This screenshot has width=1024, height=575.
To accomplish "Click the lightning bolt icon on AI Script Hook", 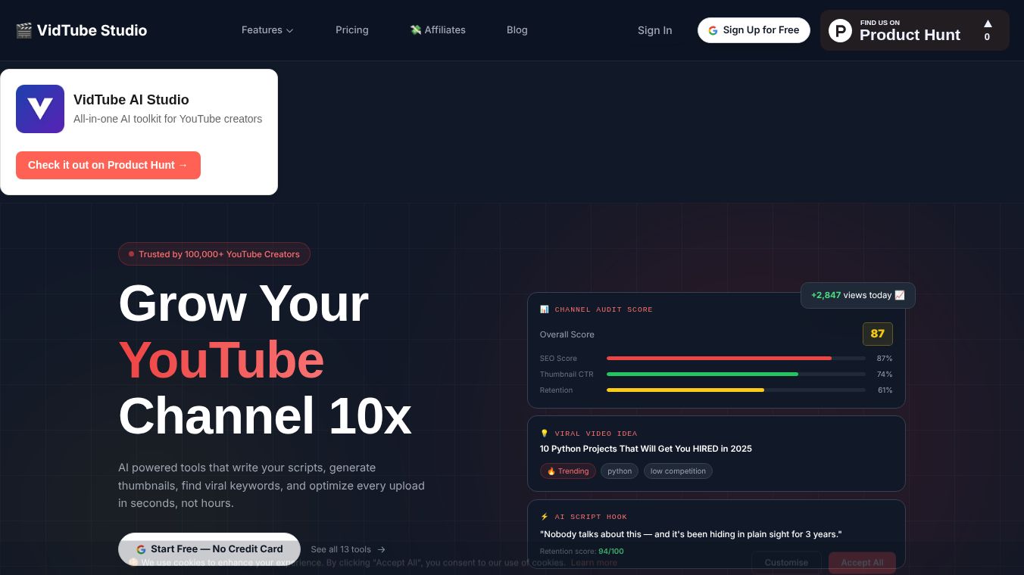I will pos(545,516).
